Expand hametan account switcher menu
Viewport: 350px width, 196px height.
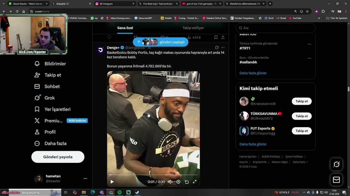[85, 179]
